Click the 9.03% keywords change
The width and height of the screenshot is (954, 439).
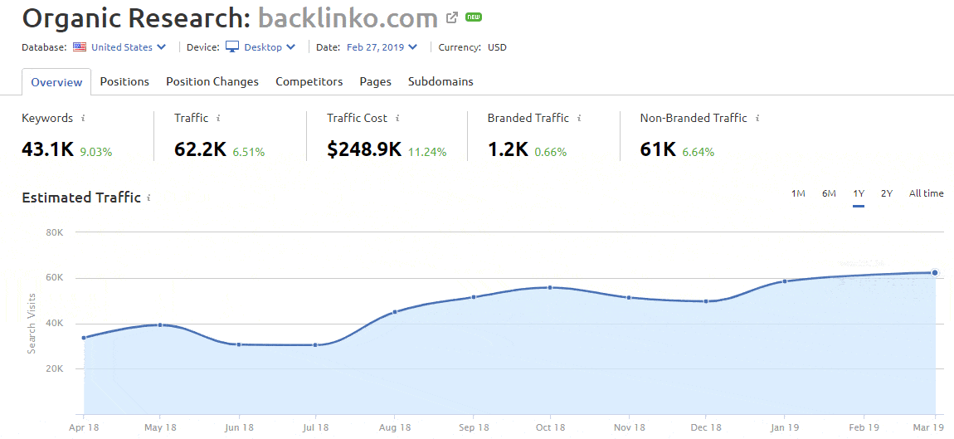(x=96, y=152)
